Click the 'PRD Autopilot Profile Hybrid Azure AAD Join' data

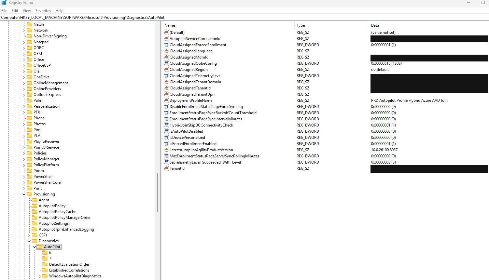pos(409,100)
